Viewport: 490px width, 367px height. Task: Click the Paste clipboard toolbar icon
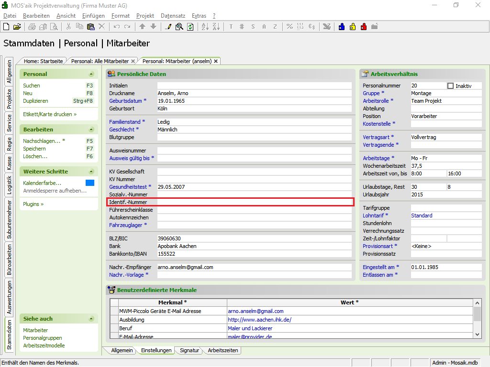[x=90, y=27]
